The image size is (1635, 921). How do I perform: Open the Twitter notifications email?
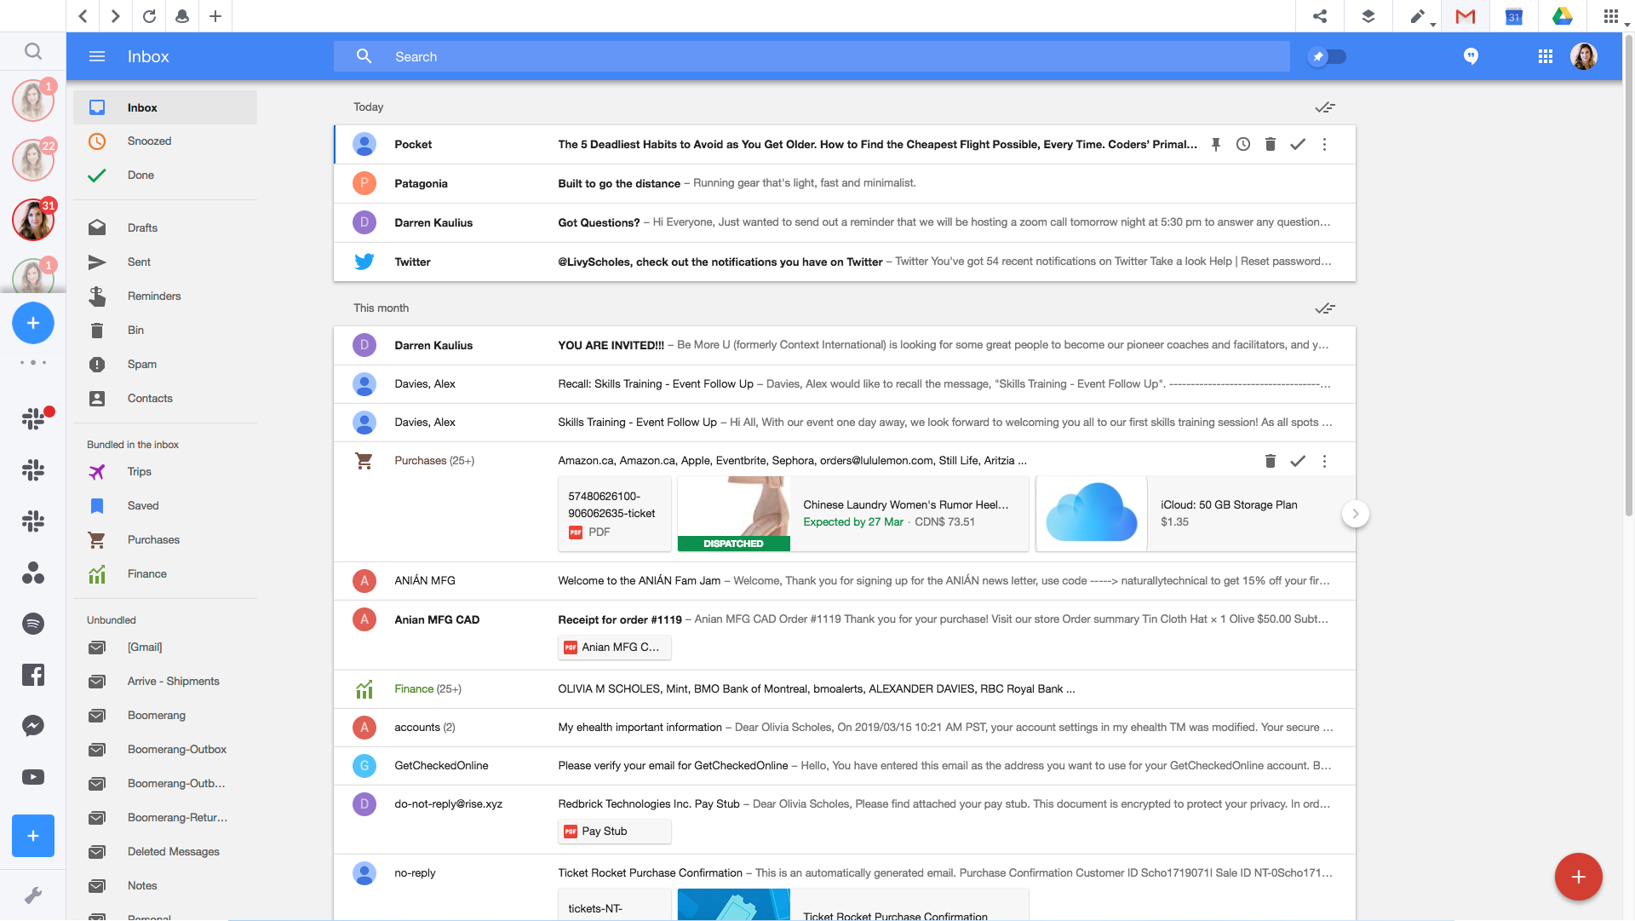pos(845,262)
